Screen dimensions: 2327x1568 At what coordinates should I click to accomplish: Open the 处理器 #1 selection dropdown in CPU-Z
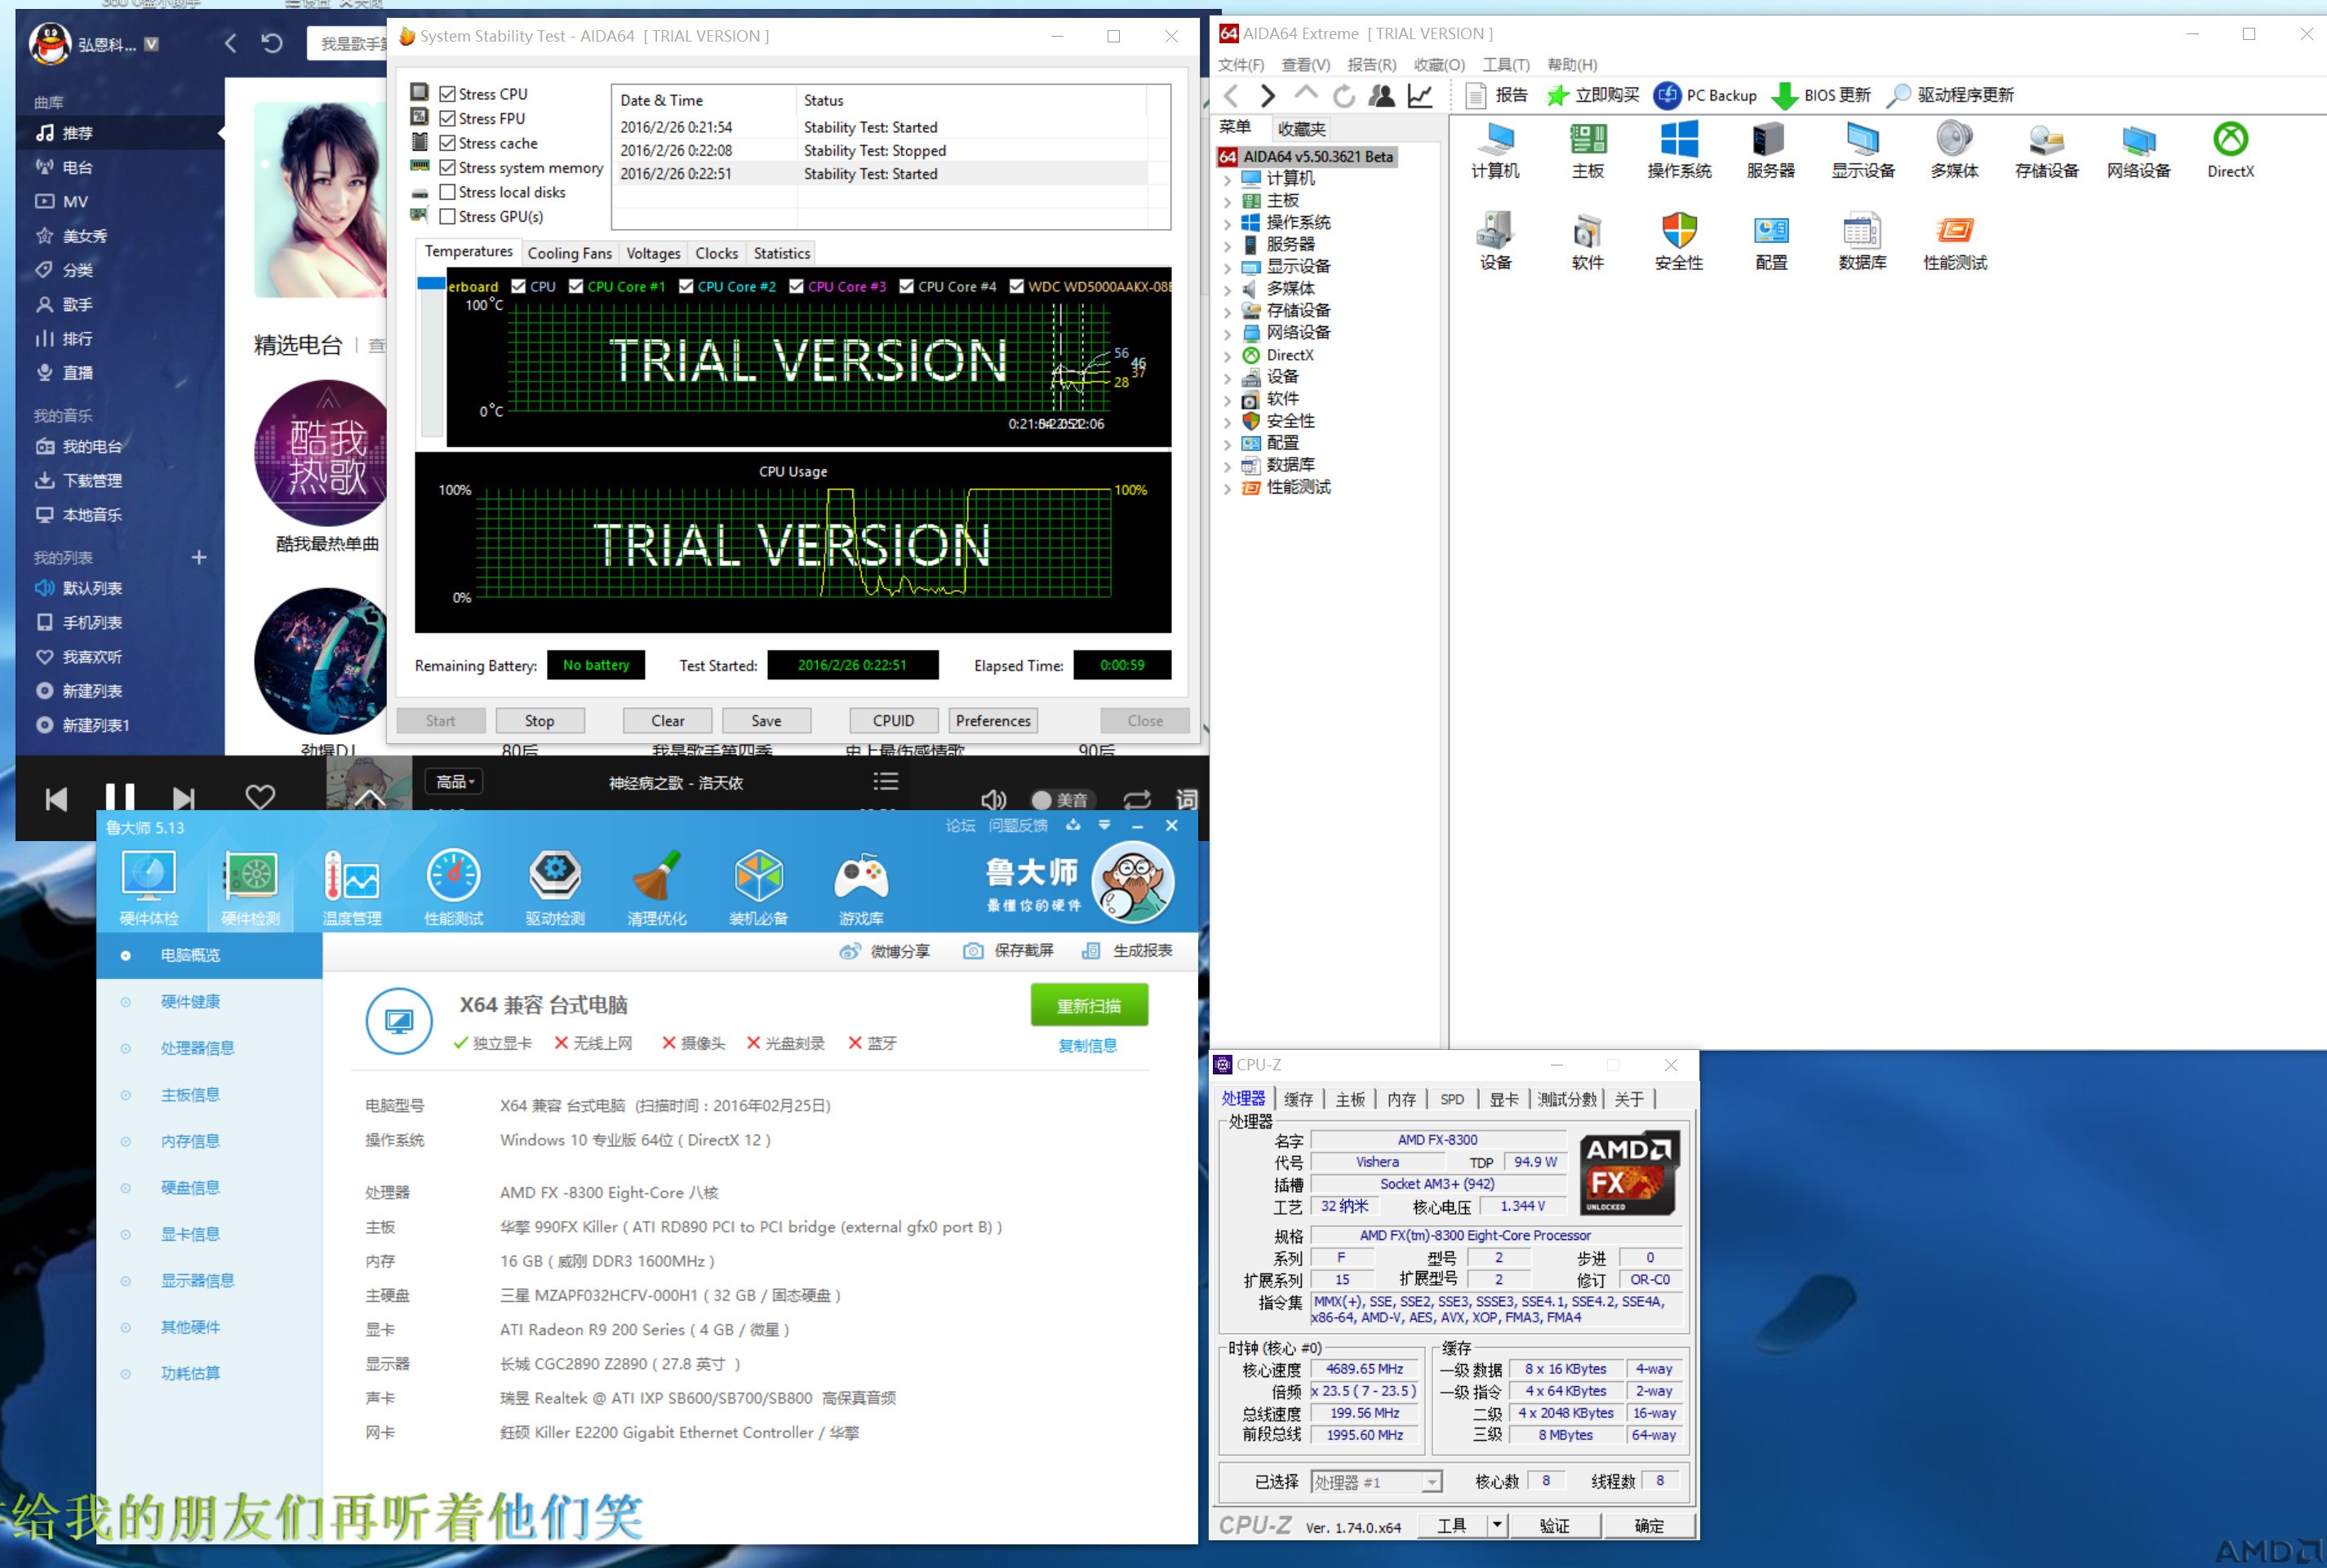pyautogui.click(x=1375, y=1482)
